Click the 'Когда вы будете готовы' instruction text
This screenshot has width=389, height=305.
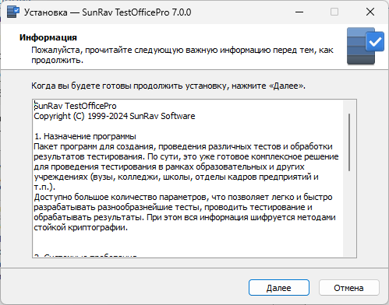168,86
